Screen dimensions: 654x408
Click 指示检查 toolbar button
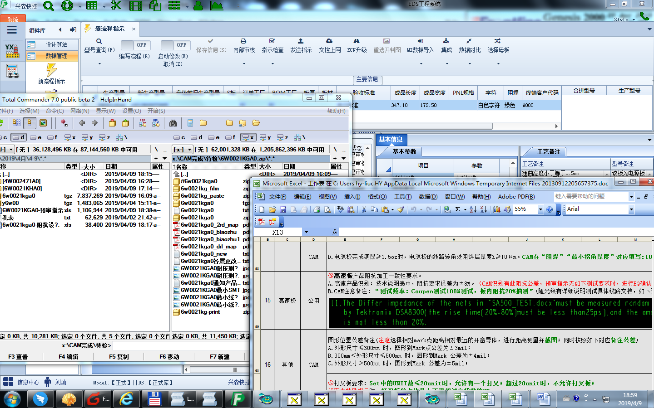(x=272, y=46)
